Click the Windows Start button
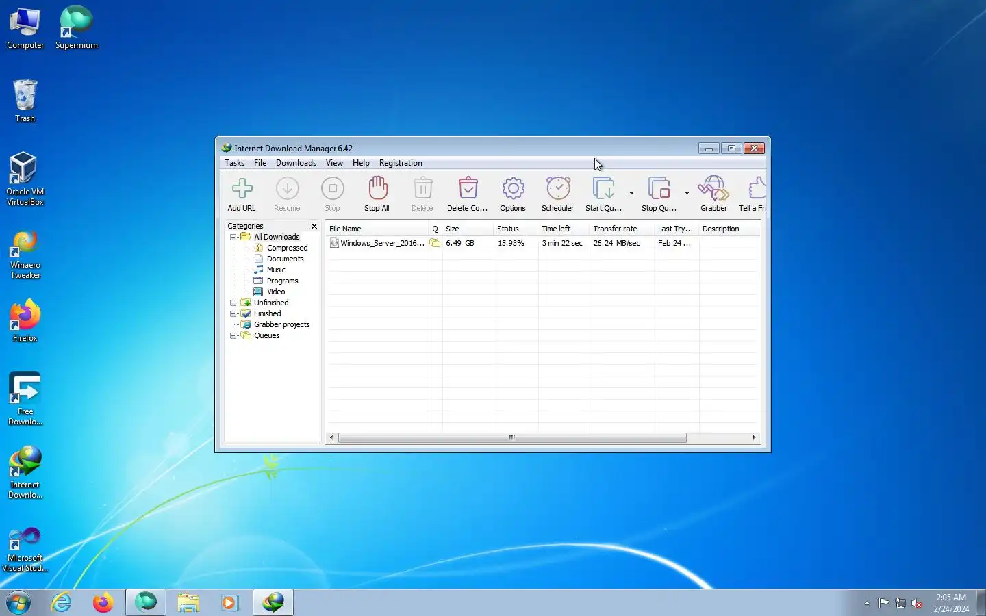 pos(18,603)
